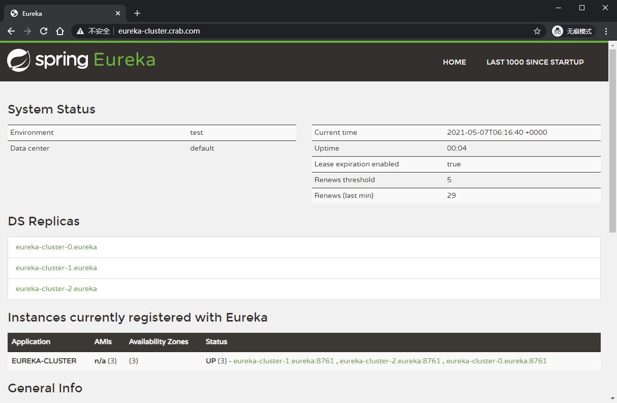Select the EUREKA-CLUSTER application name

(44, 361)
